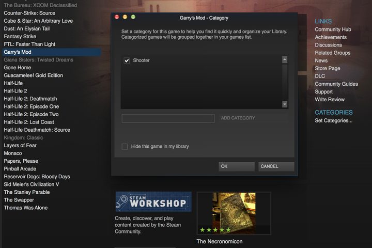Open the Support link
This screenshot has width=372, height=248.
point(323,92)
